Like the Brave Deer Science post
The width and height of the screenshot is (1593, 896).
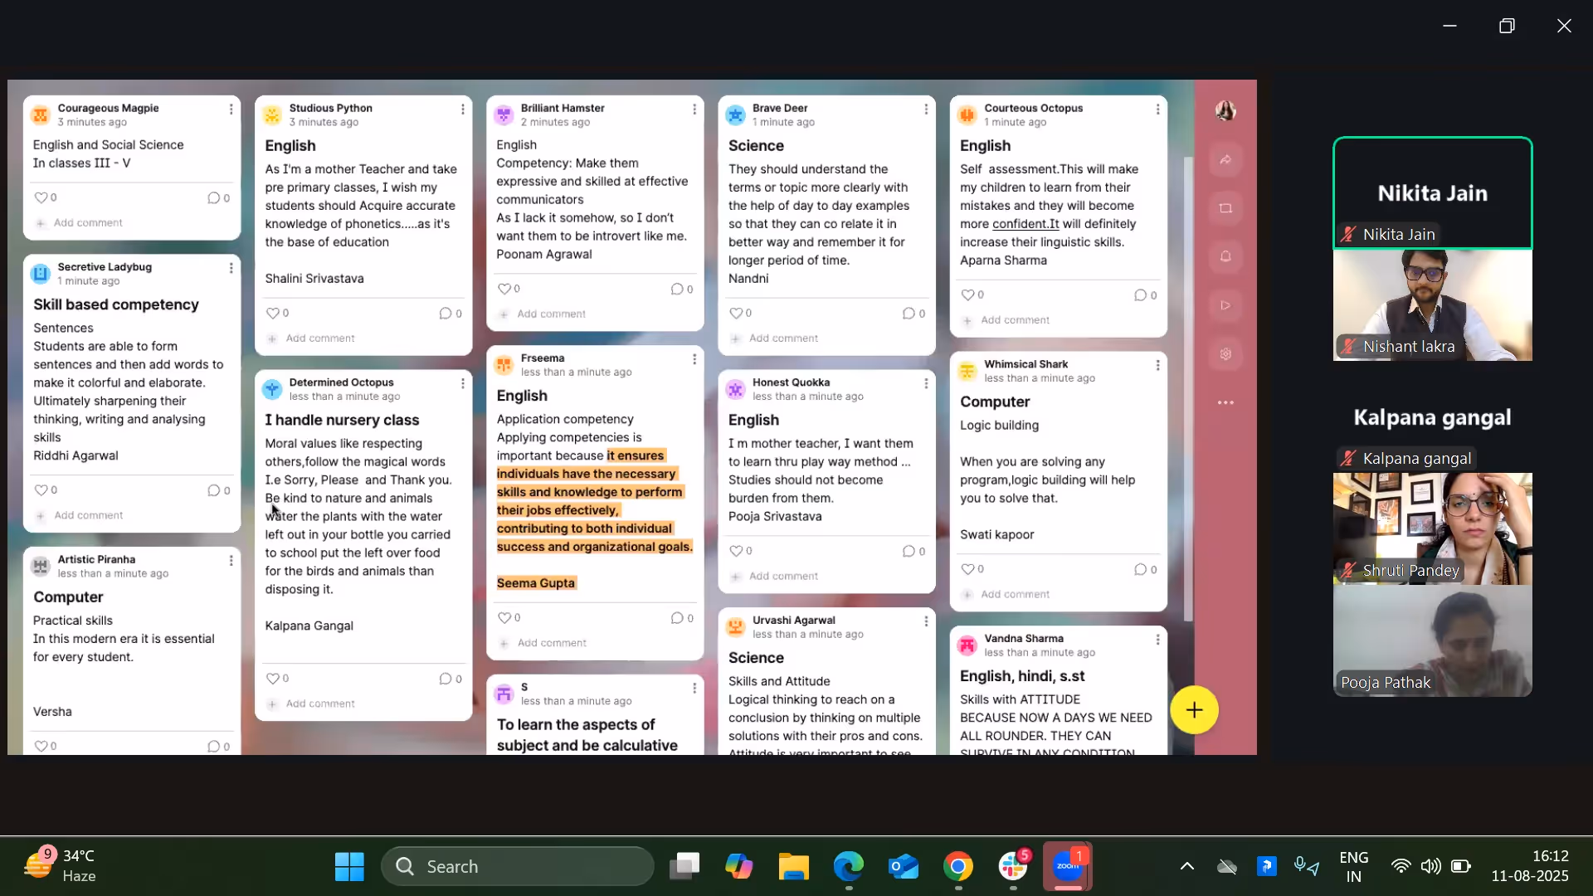click(x=735, y=313)
